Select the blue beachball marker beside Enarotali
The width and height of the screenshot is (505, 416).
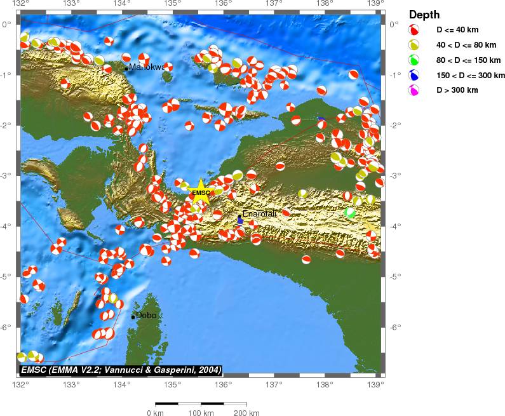click(x=239, y=220)
